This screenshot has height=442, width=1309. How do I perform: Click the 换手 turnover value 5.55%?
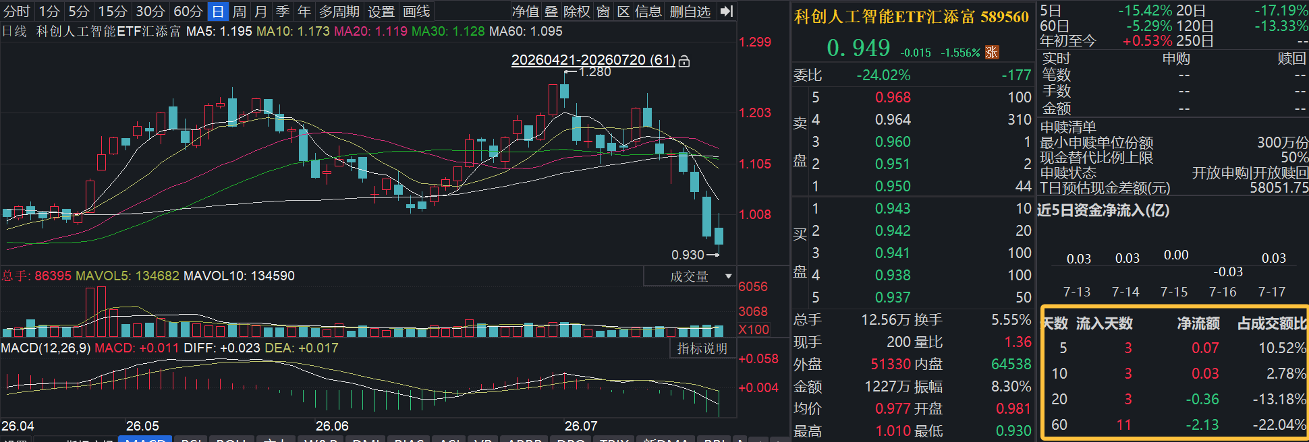[1011, 320]
